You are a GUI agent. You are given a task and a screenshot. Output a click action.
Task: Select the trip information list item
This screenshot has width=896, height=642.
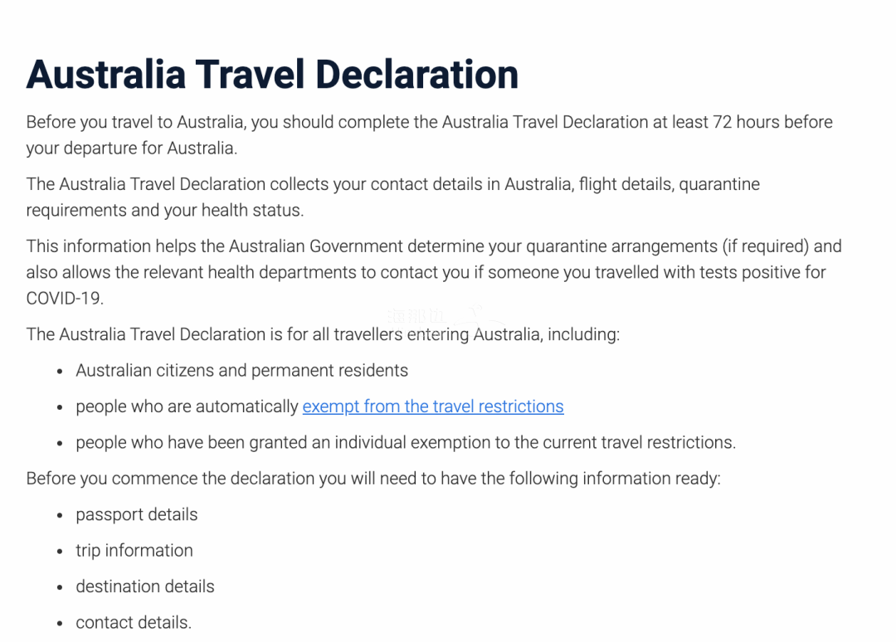coord(134,550)
